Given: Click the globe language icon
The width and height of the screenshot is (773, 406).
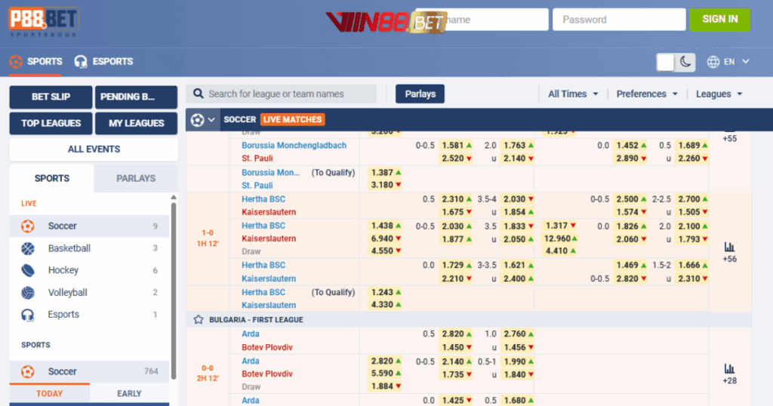Looking at the screenshot, I should [x=713, y=62].
